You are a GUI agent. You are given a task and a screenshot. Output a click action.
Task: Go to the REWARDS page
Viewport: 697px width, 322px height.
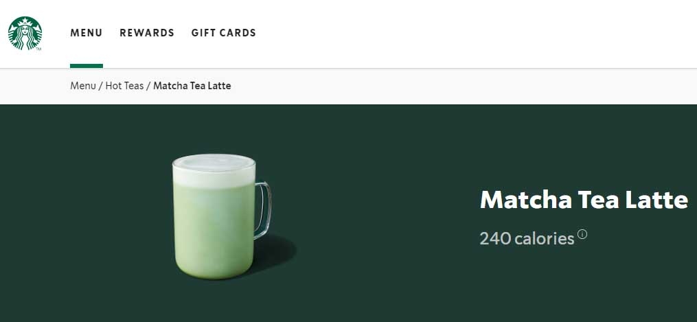147,33
